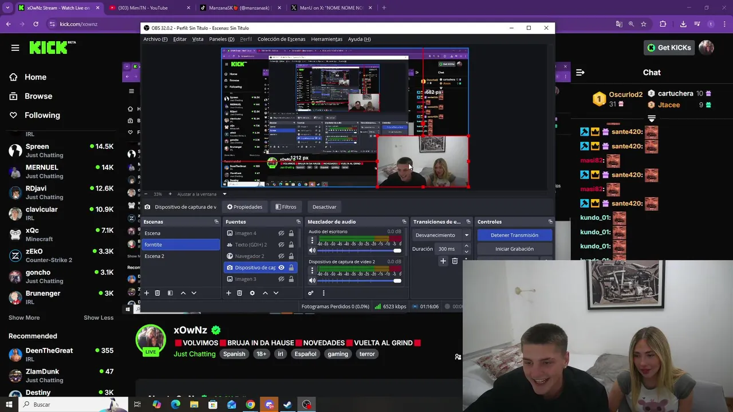Unlock Dispositivo de captura source lock
This screenshot has height=412, width=733.
click(291, 268)
